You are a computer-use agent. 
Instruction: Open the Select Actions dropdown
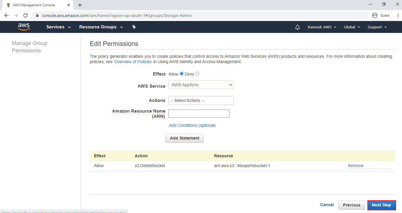click(x=201, y=100)
